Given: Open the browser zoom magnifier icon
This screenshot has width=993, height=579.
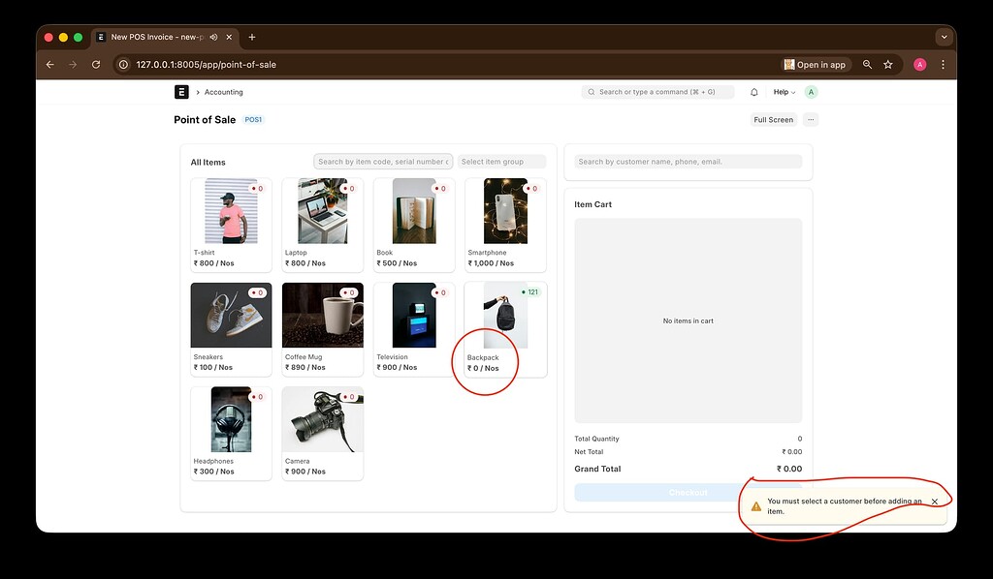Looking at the screenshot, I should pos(866,64).
